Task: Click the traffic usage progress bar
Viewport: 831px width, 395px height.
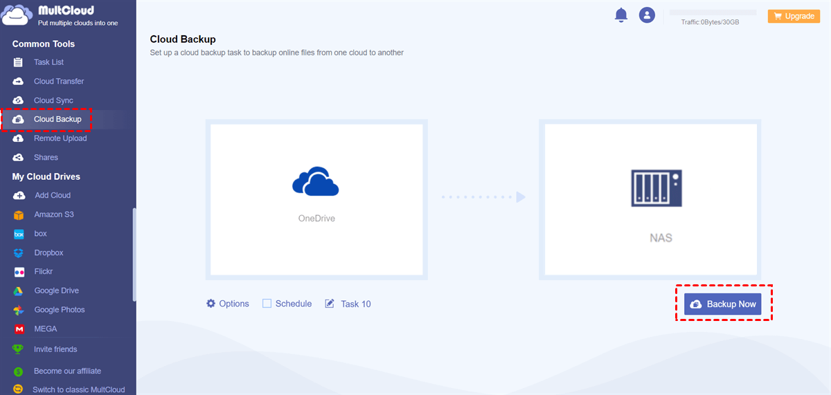Action: [x=713, y=12]
